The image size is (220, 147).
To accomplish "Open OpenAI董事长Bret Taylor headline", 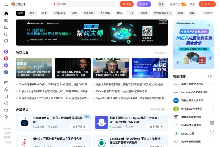I will coord(54,85).
